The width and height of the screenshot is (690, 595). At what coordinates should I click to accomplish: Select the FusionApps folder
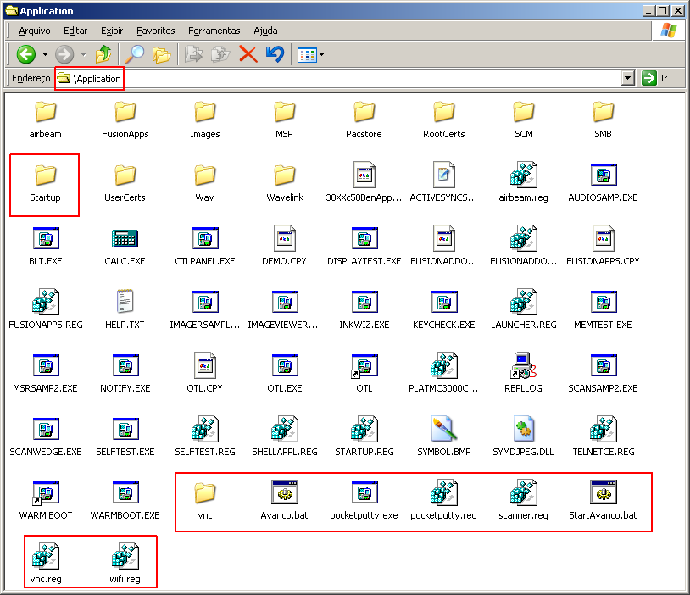point(125,120)
